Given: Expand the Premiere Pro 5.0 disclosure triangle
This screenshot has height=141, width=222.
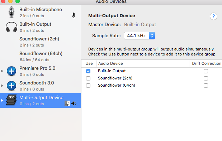Looking at the screenshot, I should [x=2, y=71].
